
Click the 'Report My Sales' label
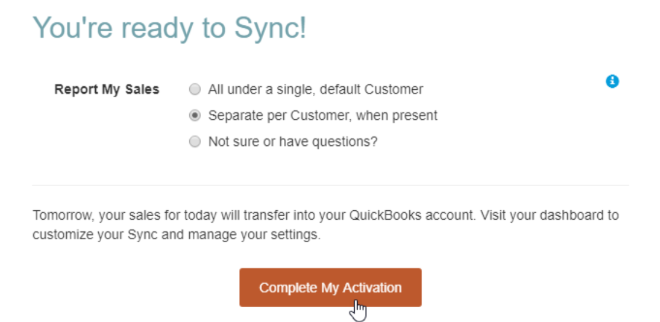click(x=107, y=90)
